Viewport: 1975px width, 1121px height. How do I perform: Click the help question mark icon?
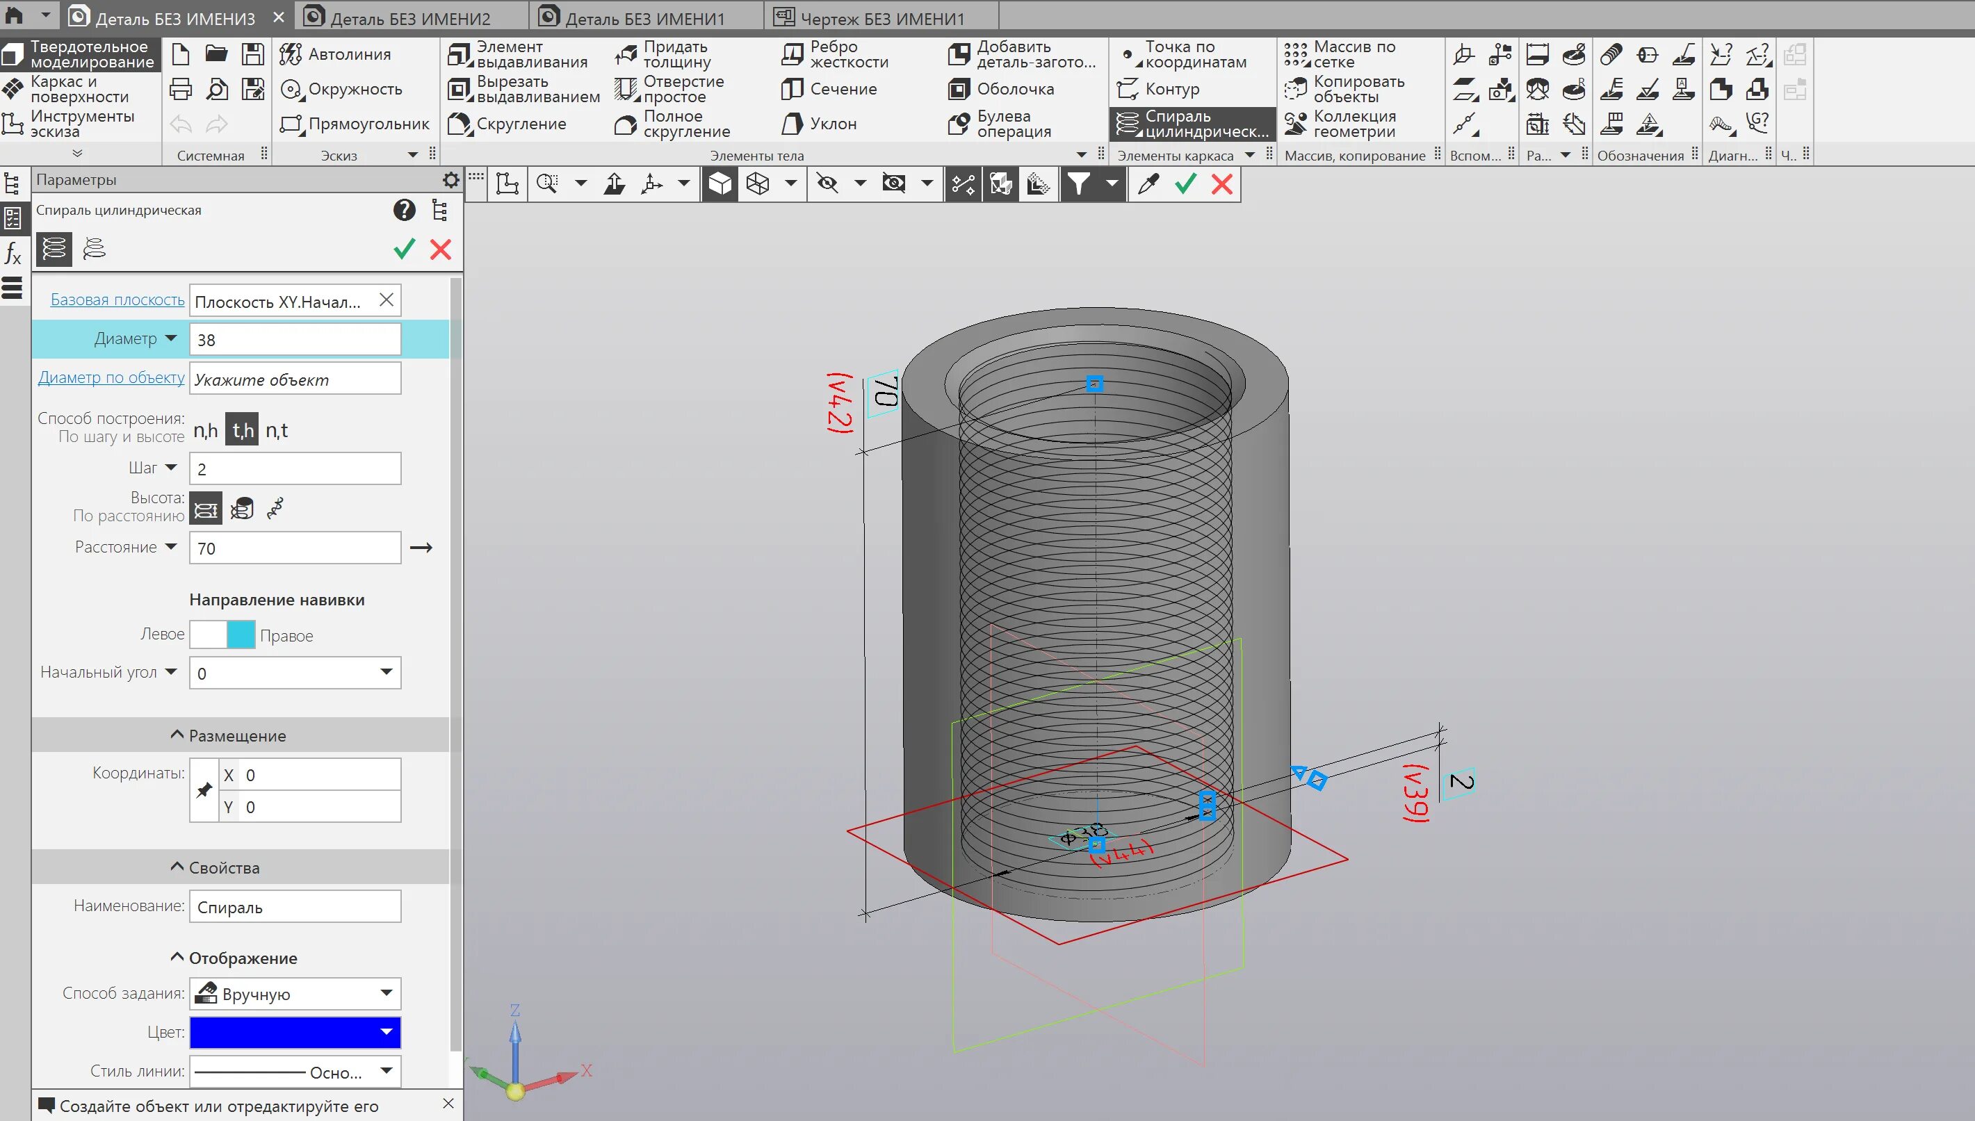coord(404,210)
